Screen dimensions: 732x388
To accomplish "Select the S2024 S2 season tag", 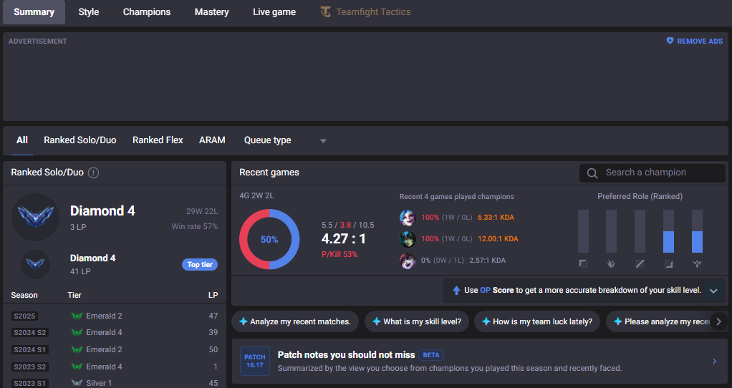I will 30,332.
